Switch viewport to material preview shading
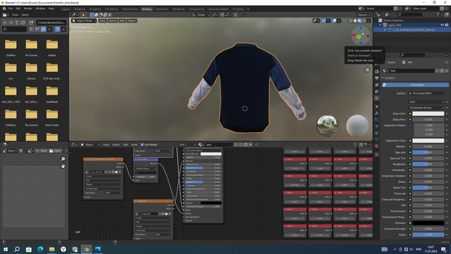451x254 pixels. point(359,20)
